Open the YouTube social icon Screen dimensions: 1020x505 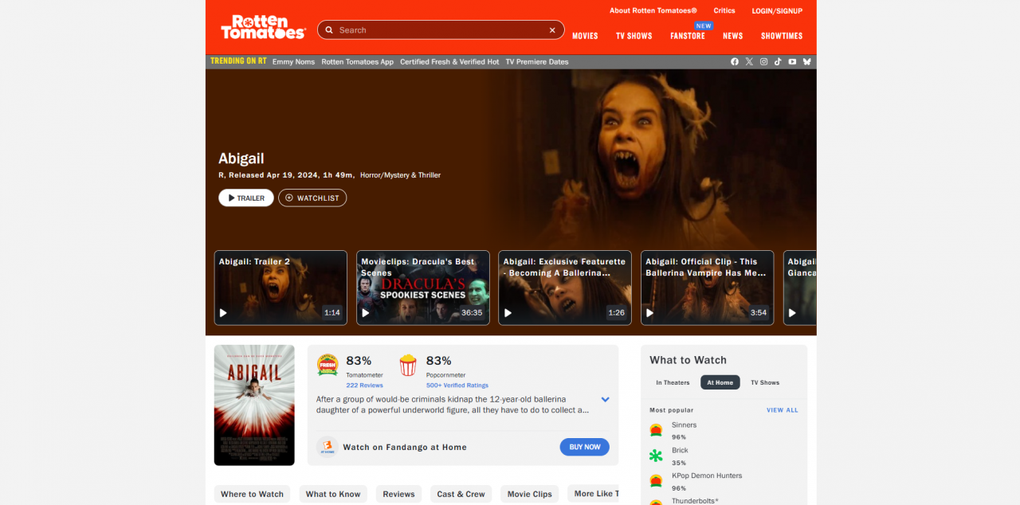792,61
